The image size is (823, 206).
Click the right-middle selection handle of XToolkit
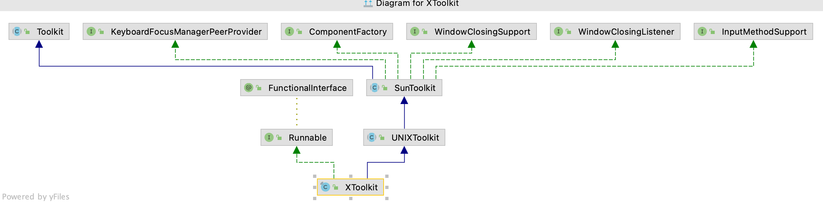coord(387,187)
